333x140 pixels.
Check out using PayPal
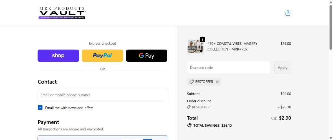(102, 56)
